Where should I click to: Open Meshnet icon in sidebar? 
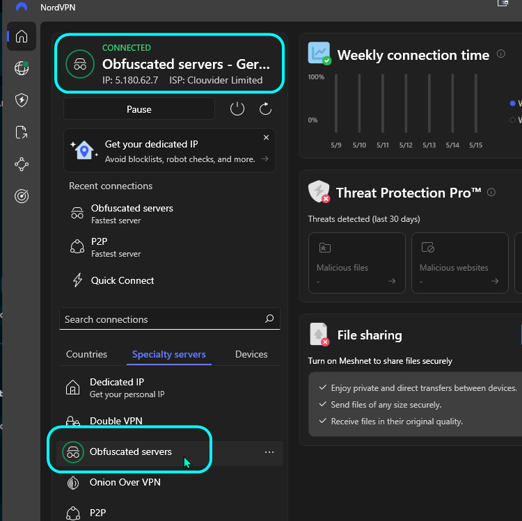(x=22, y=164)
